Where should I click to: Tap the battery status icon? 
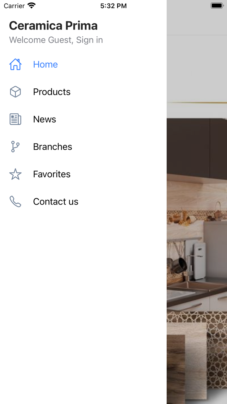point(217,6)
